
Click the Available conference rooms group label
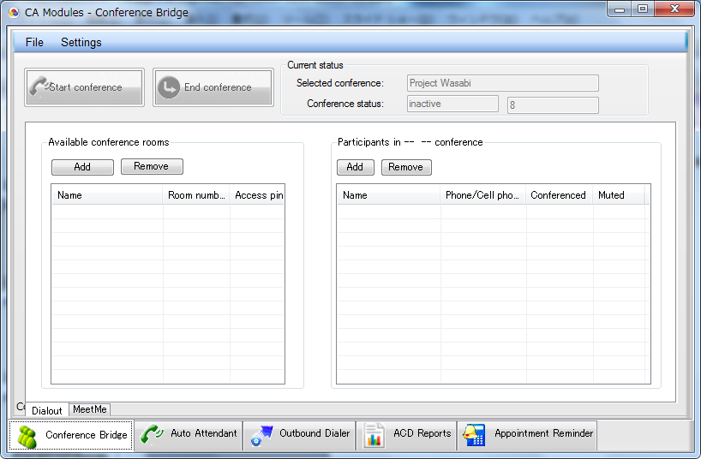(x=109, y=142)
